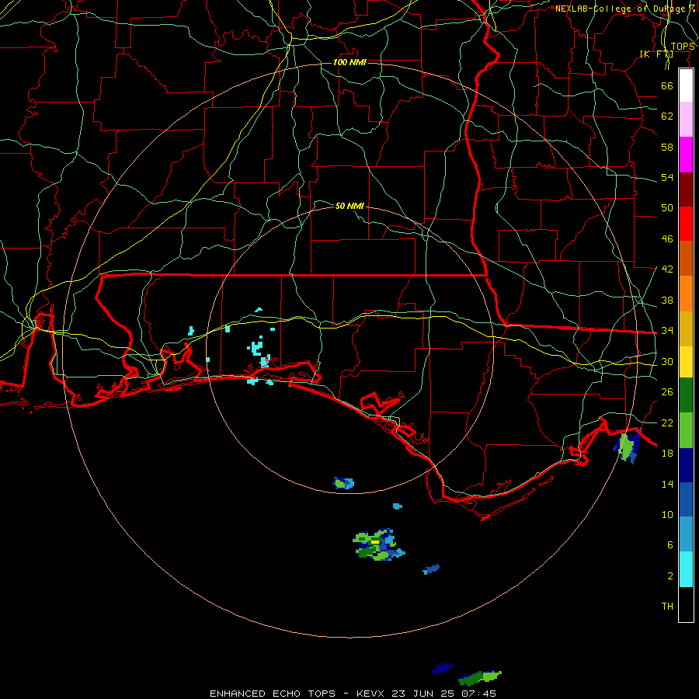Click the large green-blue offshore echo cluster
The width and height of the screenshot is (699, 699).
(x=378, y=544)
